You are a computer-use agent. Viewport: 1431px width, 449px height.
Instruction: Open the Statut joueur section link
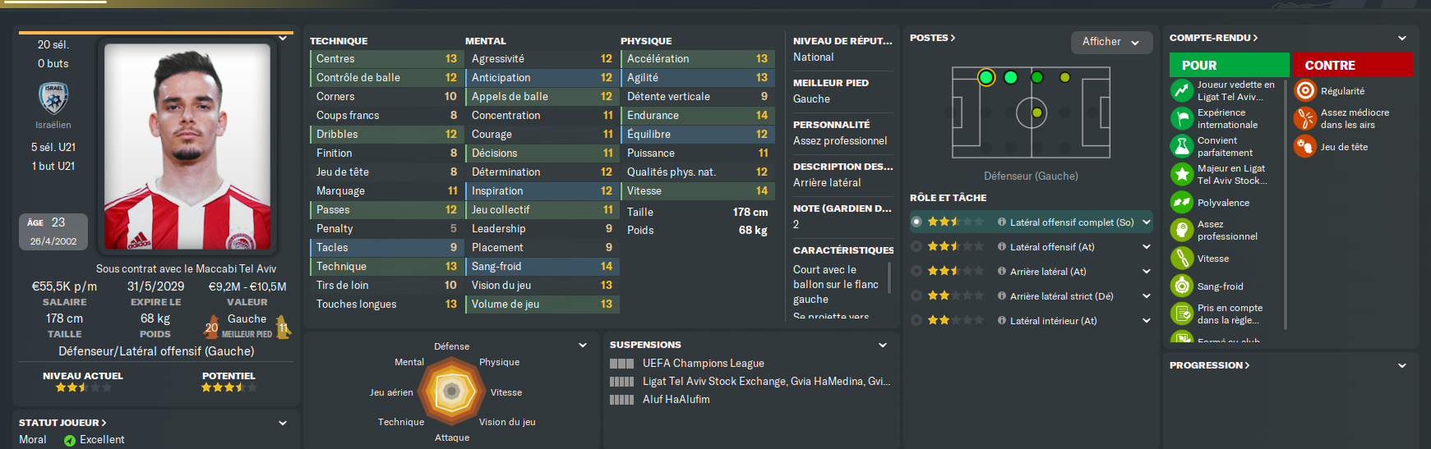pyautogui.click(x=62, y=423)
